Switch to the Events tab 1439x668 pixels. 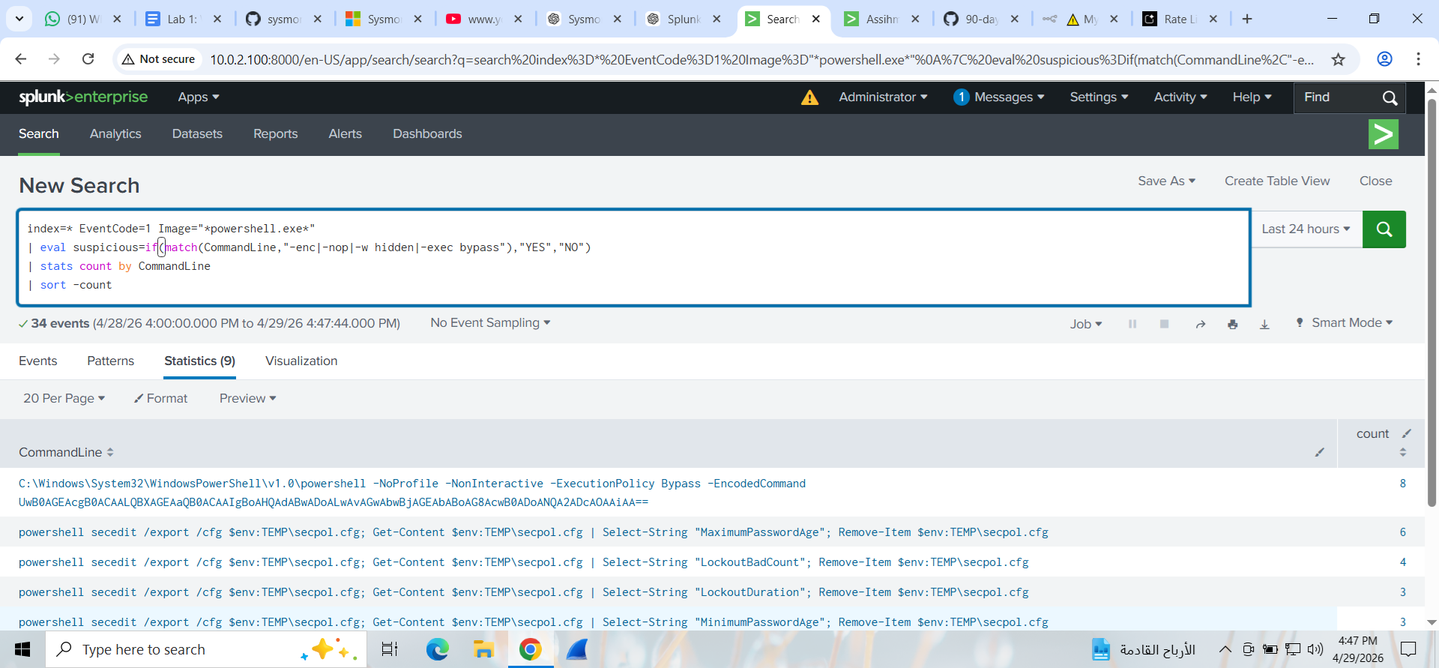[38, 361]
